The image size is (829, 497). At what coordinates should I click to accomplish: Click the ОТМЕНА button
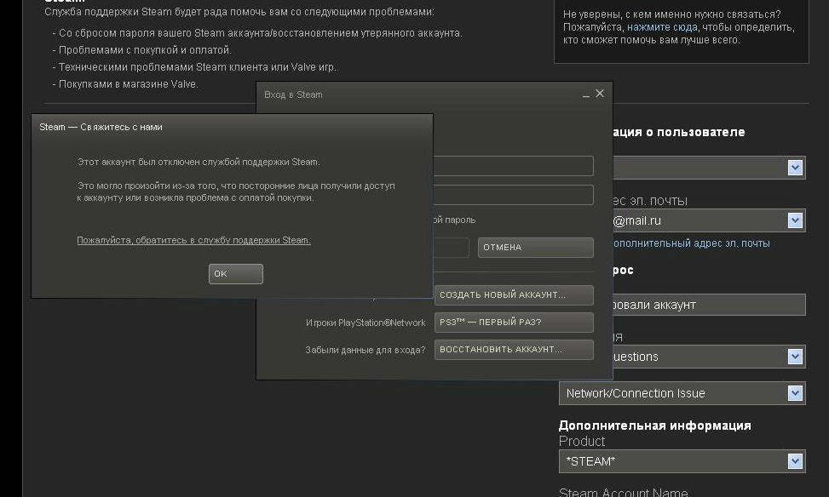coord(535,248)
